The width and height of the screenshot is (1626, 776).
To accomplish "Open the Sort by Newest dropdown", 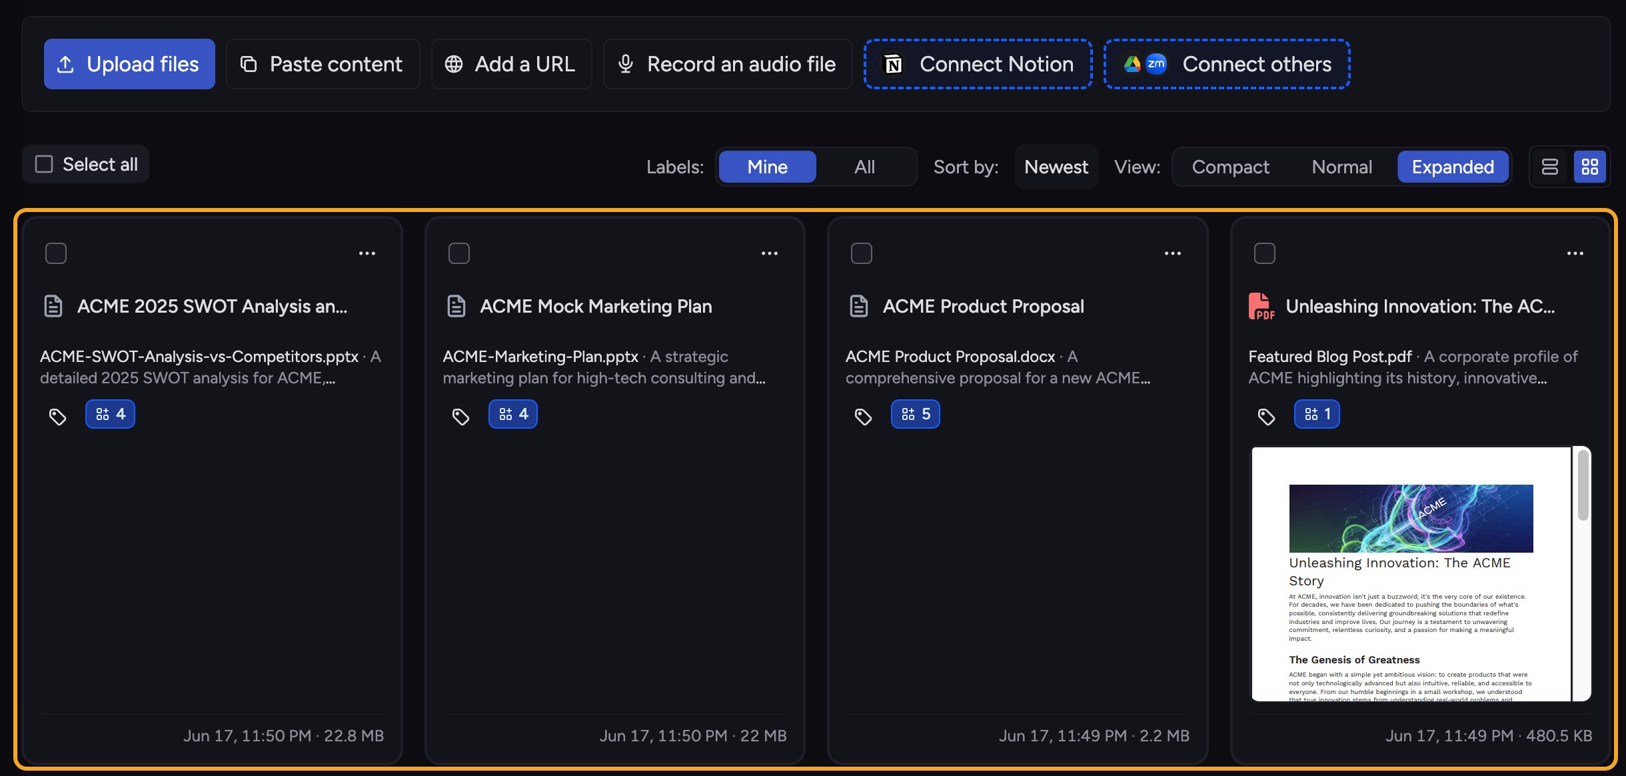I will click(x=1056, y=167).
